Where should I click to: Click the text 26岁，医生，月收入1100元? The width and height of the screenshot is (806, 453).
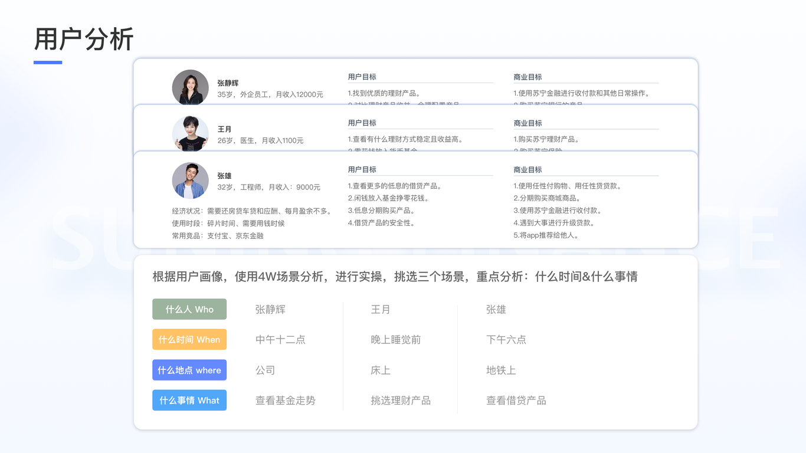coord(260,140)
